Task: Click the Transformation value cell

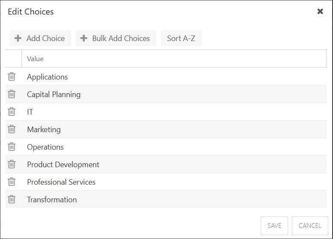Action: [x=174, y=199]
